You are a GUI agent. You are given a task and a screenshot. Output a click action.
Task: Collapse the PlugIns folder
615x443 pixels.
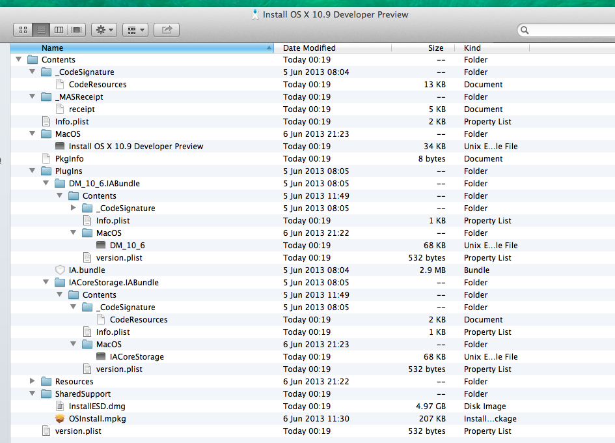tap(32, 171)
